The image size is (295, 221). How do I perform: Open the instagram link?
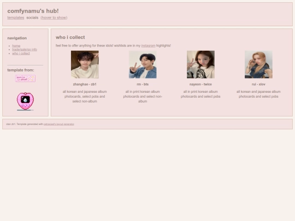148,46
